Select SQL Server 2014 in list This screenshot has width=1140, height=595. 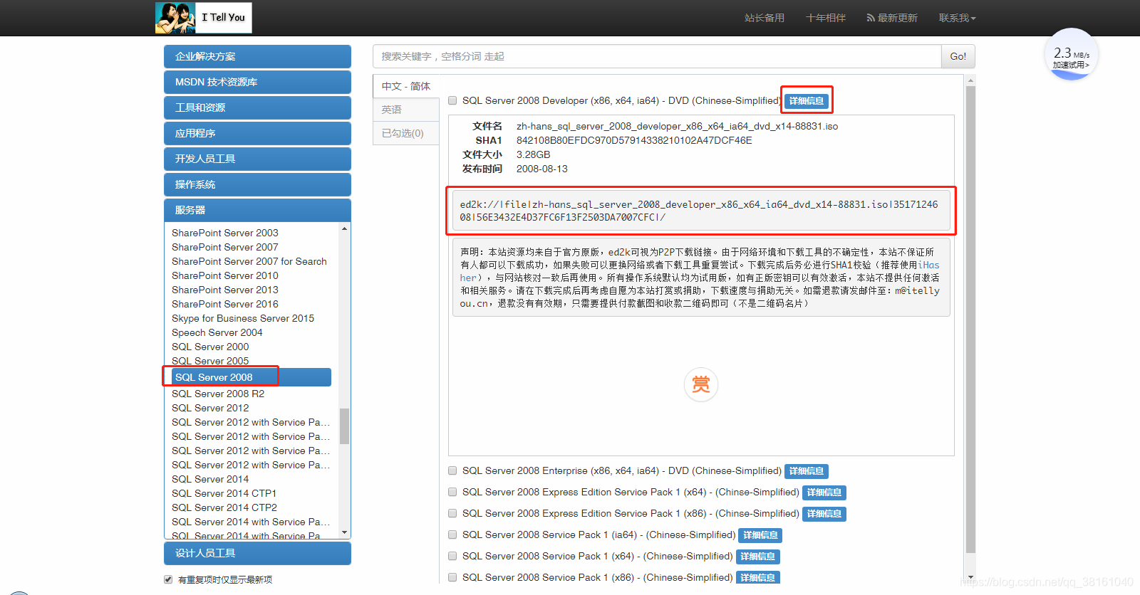(x=210, y=479)
